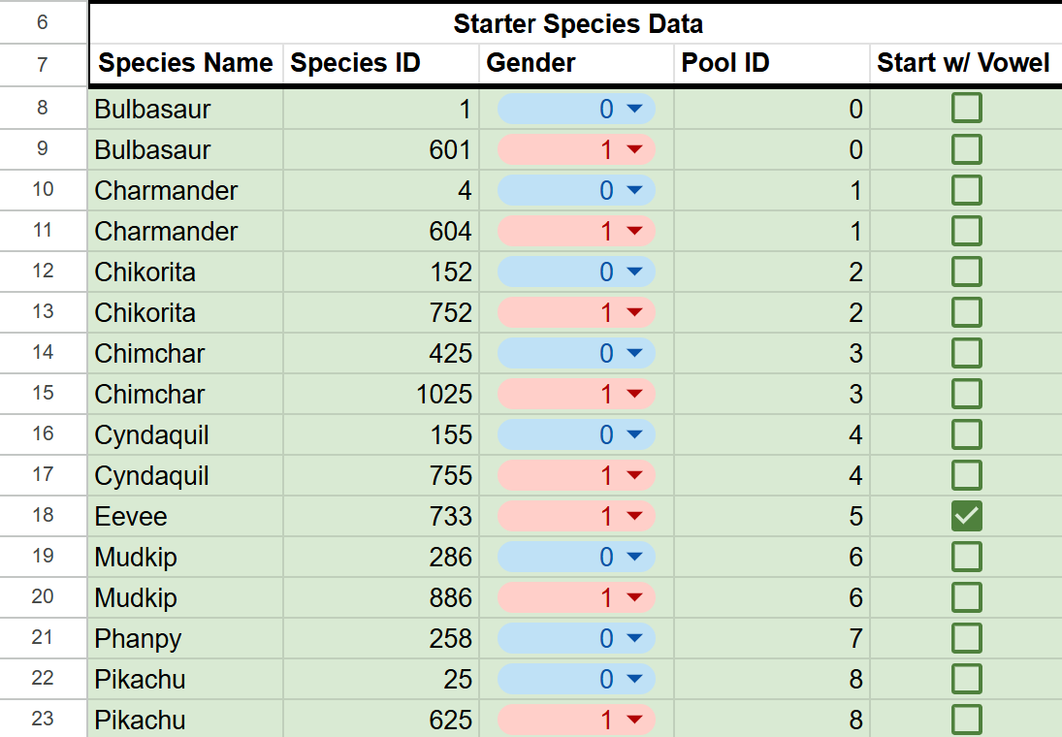Click the Species ID cell containing 733
Screen dimensions: 1062x737
(381, 516)
